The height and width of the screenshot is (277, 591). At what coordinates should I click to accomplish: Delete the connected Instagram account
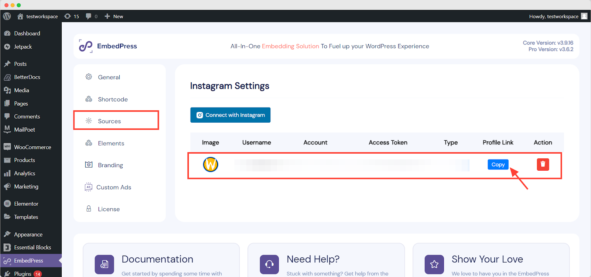543,164
